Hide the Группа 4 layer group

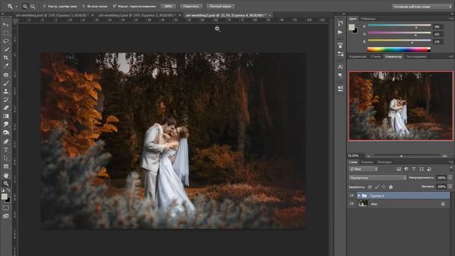click(x=352, y=196)
